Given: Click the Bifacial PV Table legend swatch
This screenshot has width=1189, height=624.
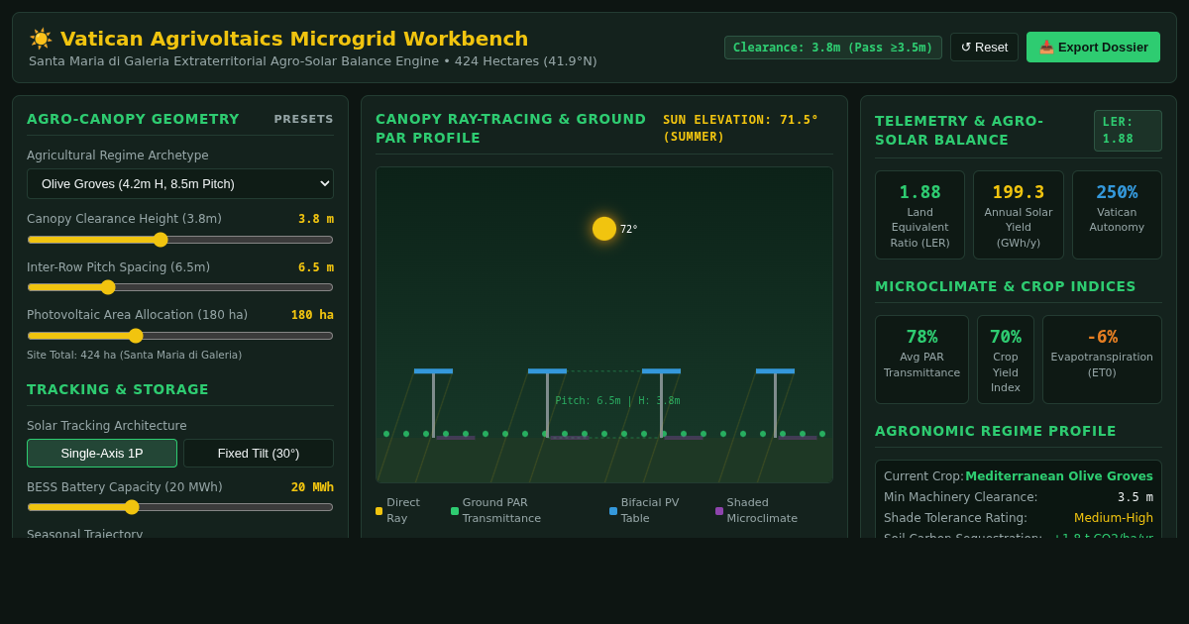Looking at the screenshot, I should 613,511.
